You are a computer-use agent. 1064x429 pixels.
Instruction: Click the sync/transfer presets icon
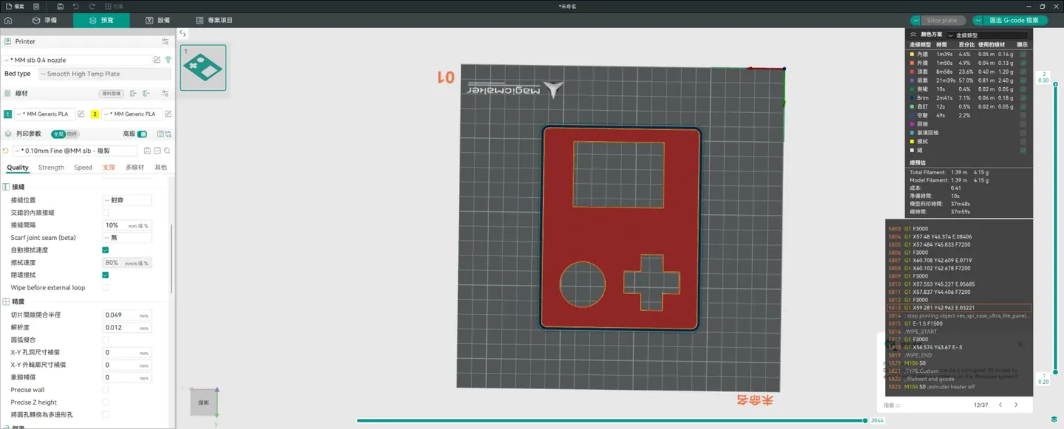[x=168, y=134]
